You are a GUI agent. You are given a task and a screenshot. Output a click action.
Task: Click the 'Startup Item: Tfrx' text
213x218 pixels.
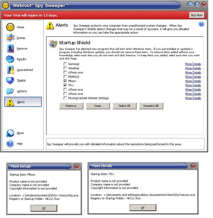[x=102, y=174]
